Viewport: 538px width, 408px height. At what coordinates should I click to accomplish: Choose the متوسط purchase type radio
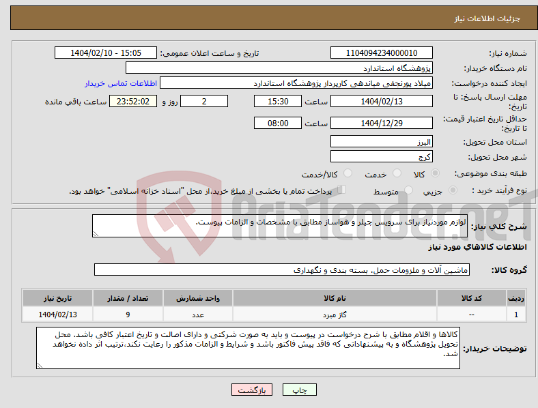click(409, 190)
